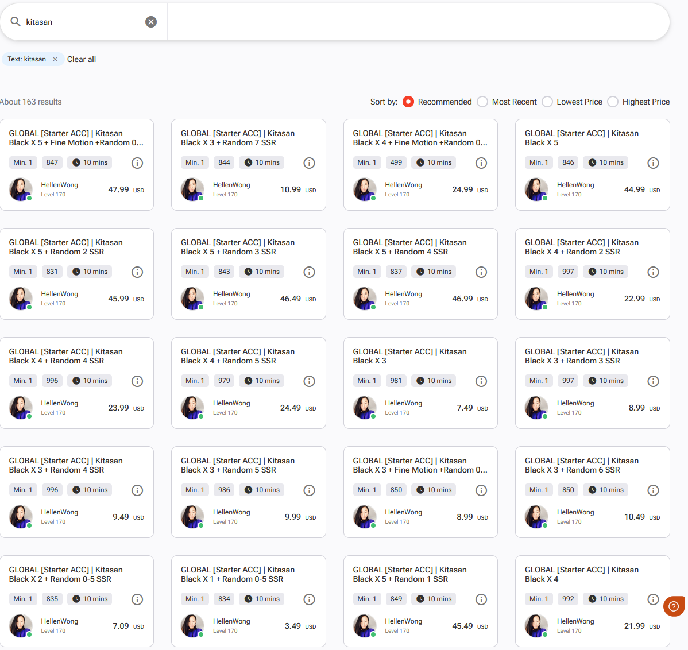The height and width of the screenshot is (650, 688).
Task: Click HellenWong name on 46.49 USD listing
Action: [231, 295]
